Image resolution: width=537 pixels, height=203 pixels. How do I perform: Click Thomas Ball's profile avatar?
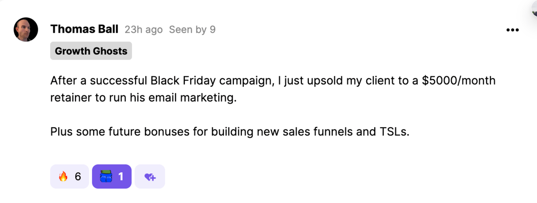click(x=26, y=29)
